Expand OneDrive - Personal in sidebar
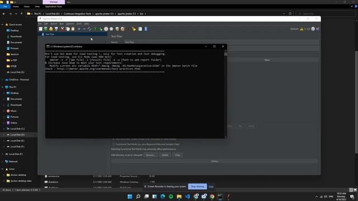 pos(2,80)
